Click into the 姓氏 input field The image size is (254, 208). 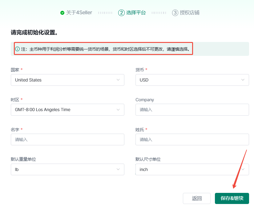pyautogui.click(x=192, y=139)
